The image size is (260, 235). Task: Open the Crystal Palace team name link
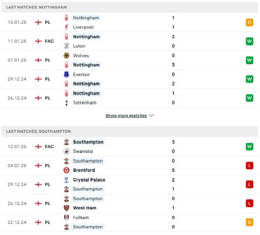[x=89, y=180]
